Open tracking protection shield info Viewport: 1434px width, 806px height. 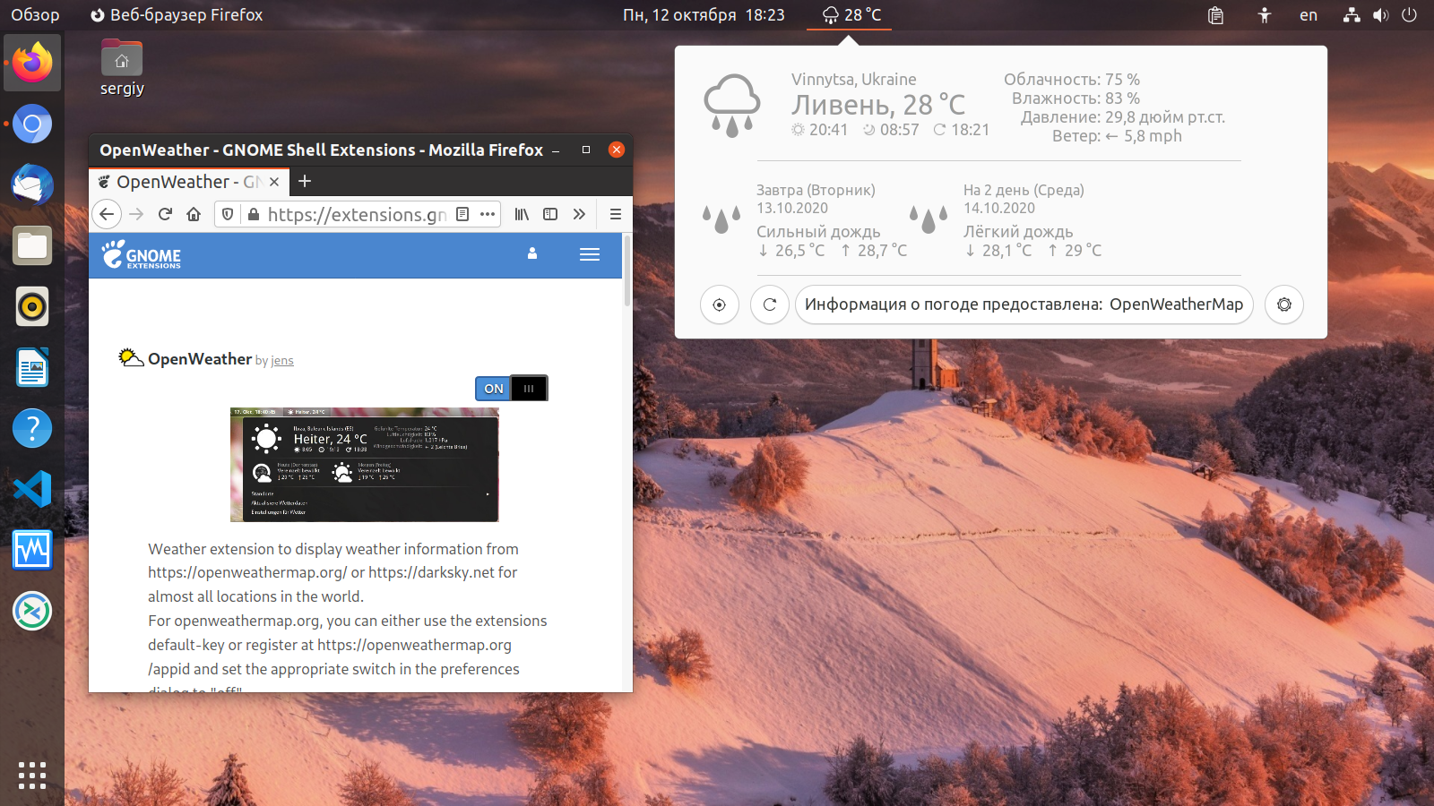(x=228, y=214)
